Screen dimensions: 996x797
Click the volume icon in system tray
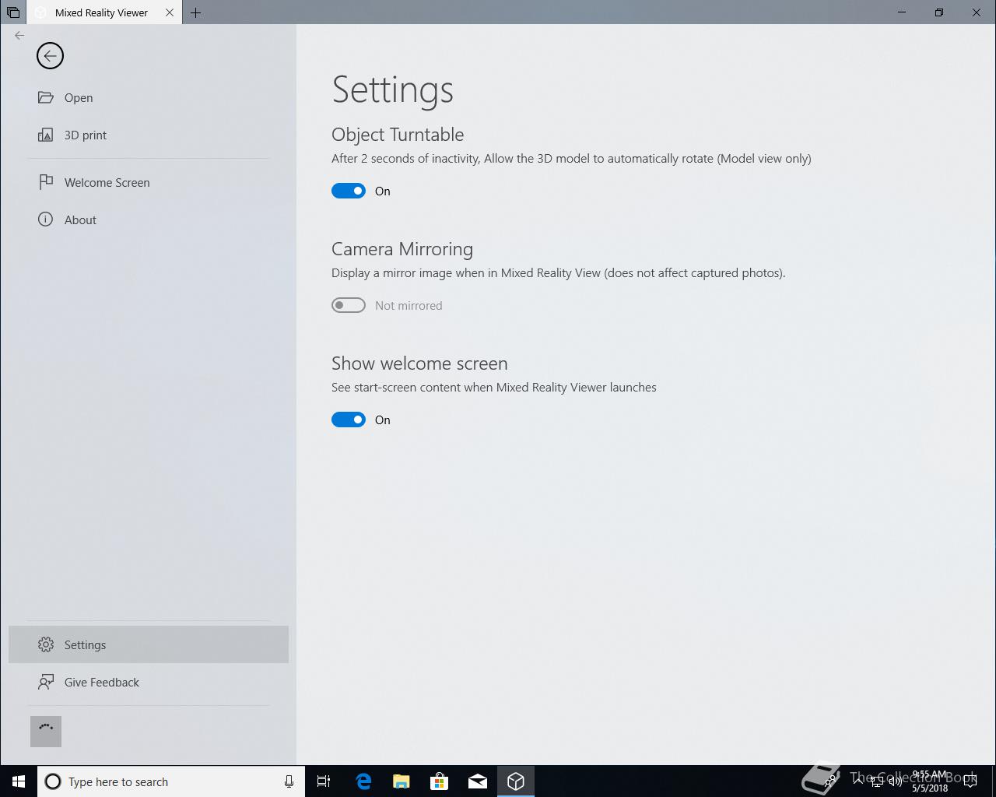[895, 781]
